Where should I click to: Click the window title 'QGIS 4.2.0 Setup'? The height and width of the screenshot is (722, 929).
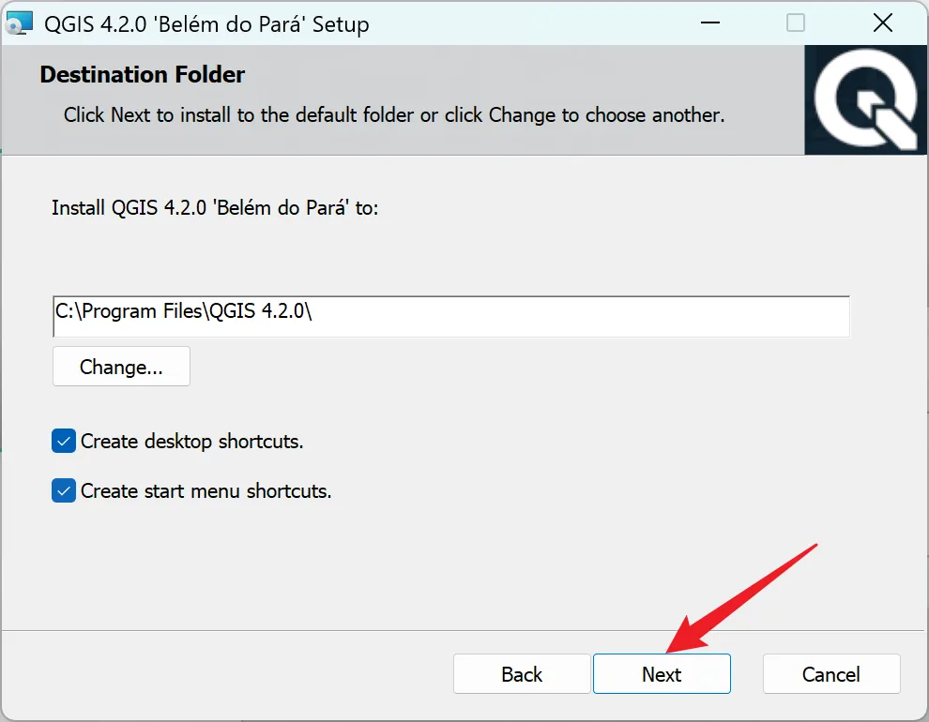point(206,24)
